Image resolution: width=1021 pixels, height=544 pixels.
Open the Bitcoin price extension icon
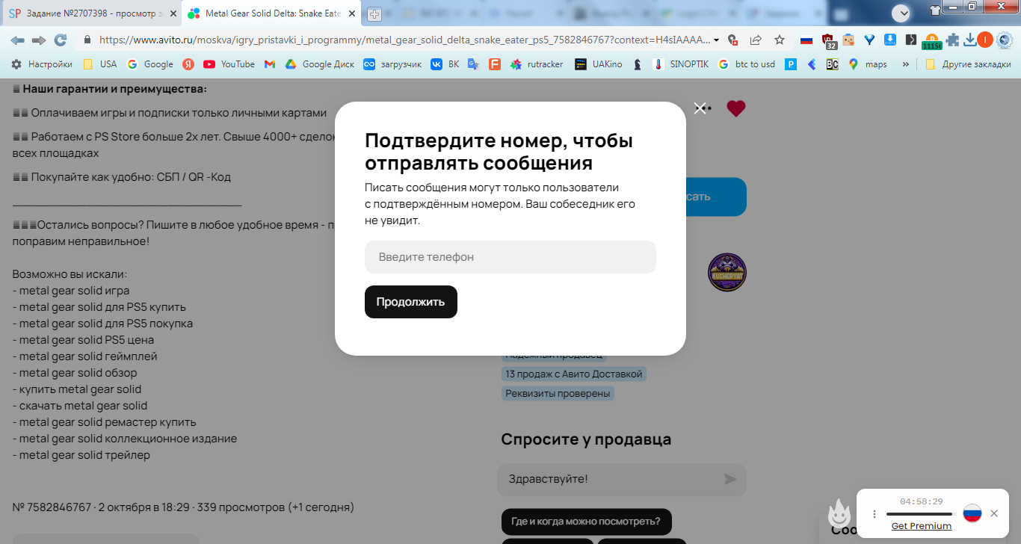(932, 42)
